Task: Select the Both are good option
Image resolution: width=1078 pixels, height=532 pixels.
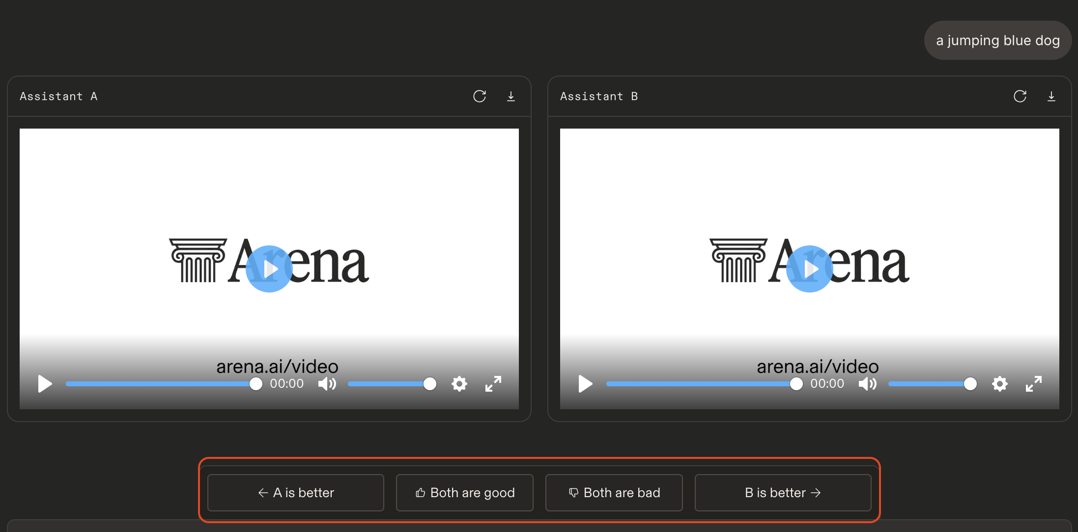Action: point(464,492)
